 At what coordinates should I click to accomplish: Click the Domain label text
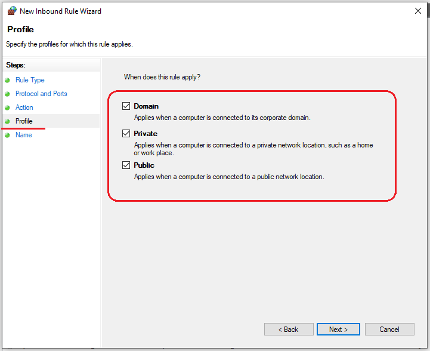146,106
